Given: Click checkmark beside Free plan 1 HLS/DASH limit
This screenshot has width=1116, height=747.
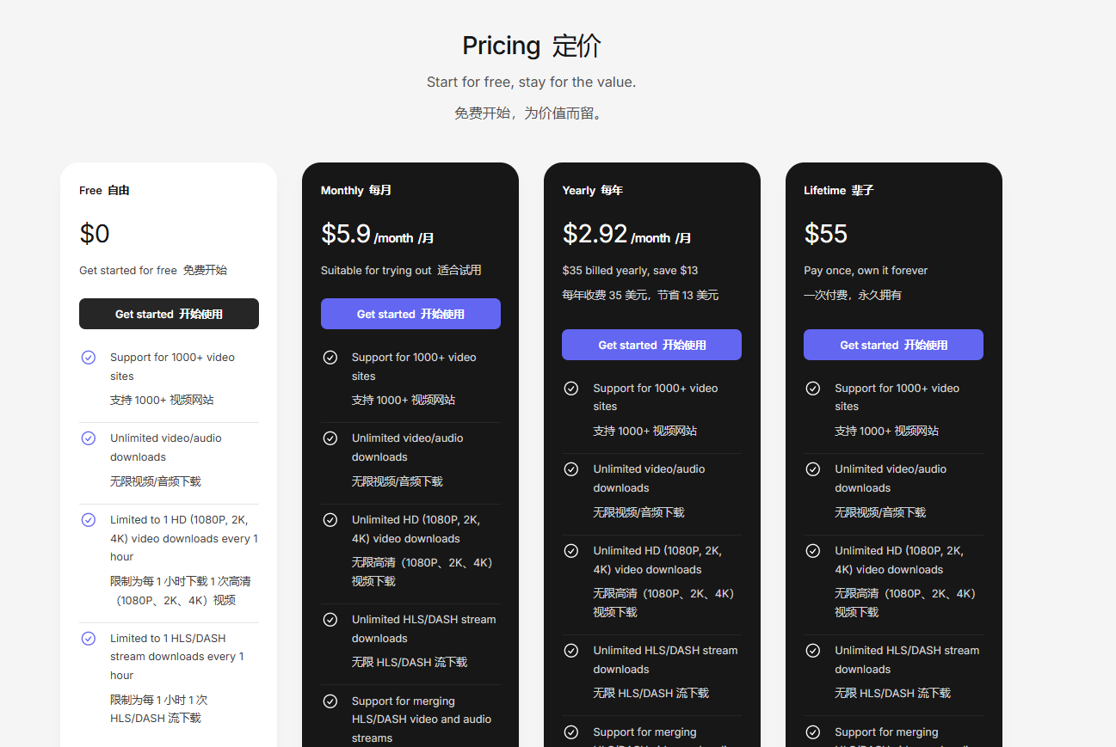Looking at the screenshot, I should 89,639.
